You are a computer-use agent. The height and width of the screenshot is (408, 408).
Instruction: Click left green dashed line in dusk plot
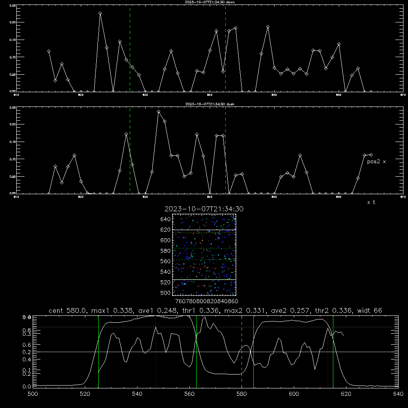[x=130, y=150]
